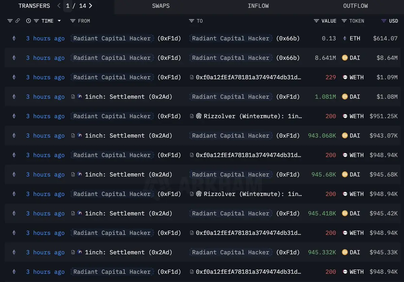Click the DAI token icon in the 8.641M row
Screen dimensions: 404x282
click(344, 58)
